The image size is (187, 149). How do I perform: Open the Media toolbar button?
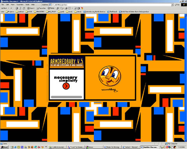(x=51, y=8)
